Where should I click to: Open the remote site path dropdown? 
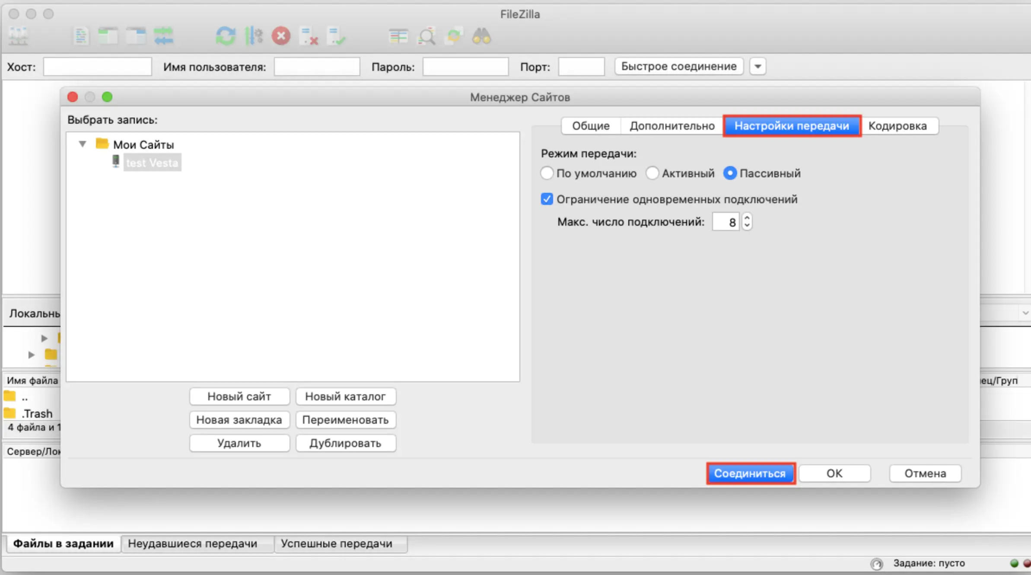pos(1025,313)
